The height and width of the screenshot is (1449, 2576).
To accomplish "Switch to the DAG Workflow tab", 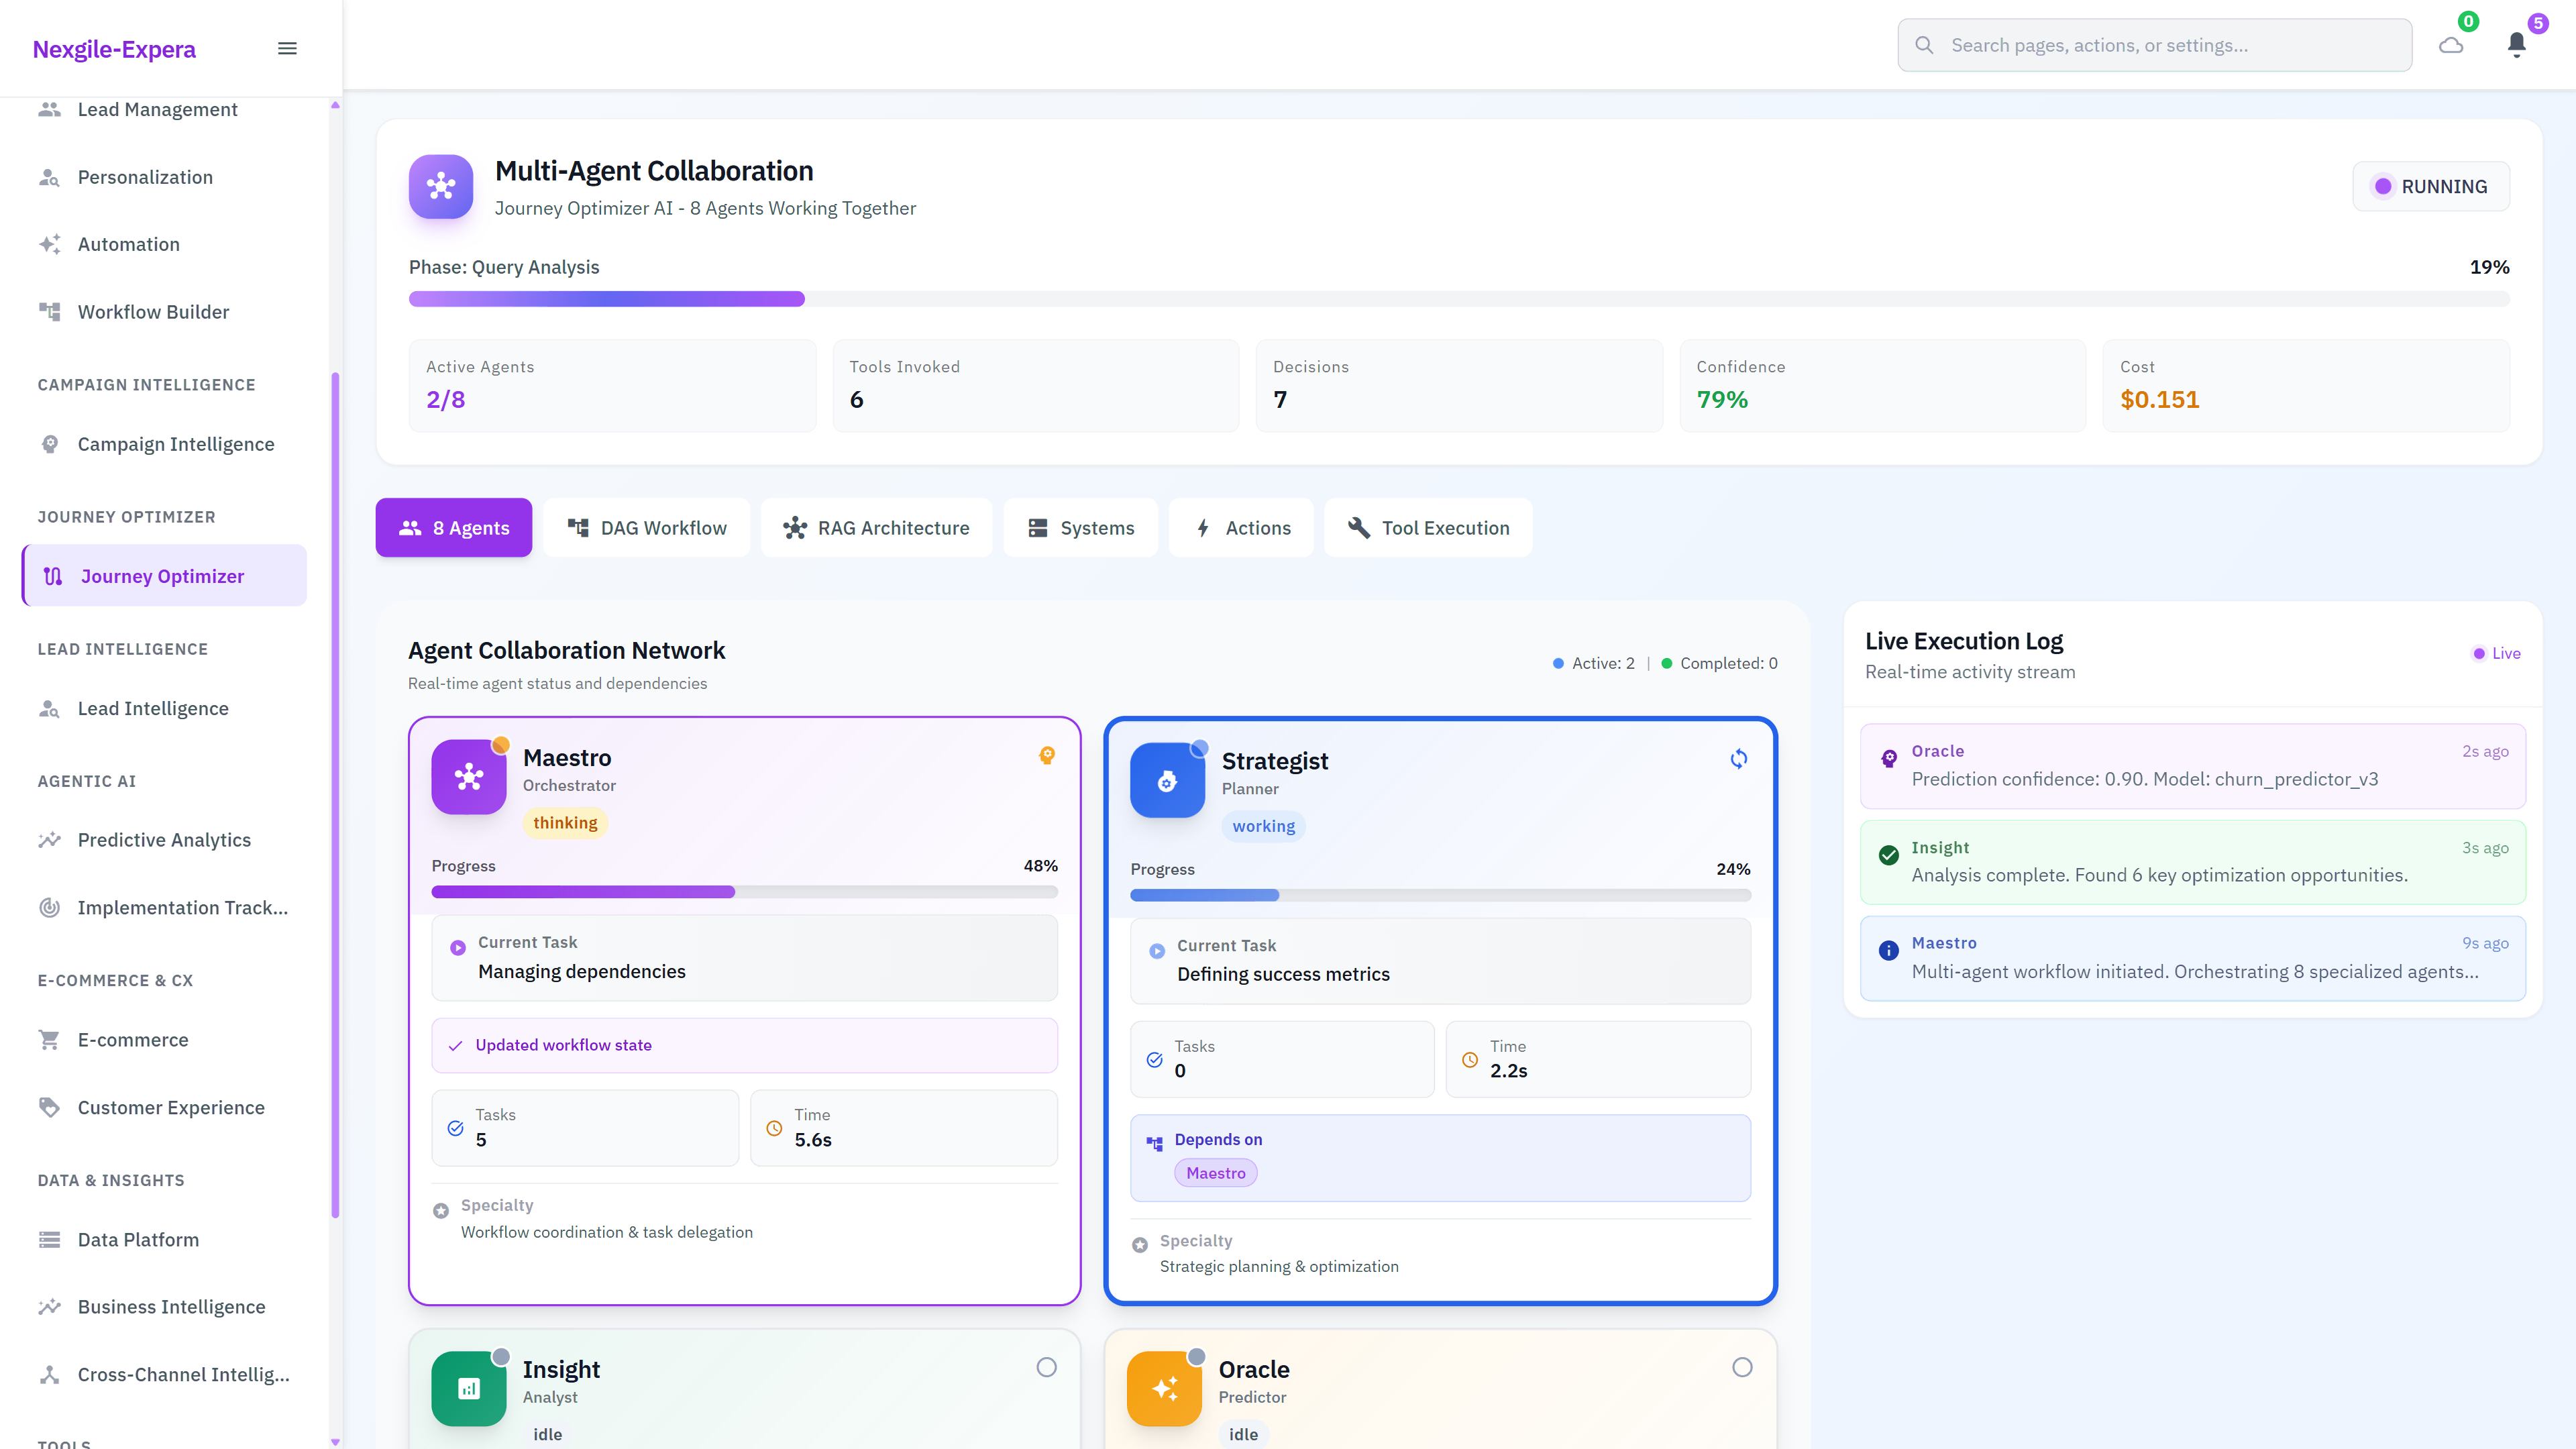I will [647, 527].
